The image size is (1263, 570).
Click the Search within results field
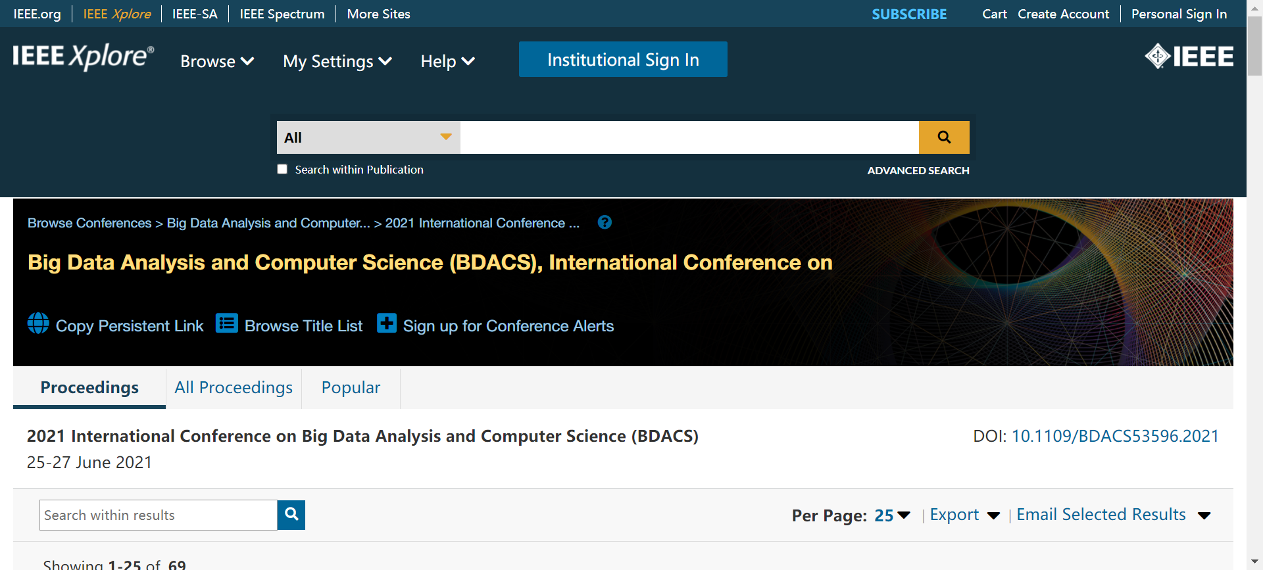[159, 515]
